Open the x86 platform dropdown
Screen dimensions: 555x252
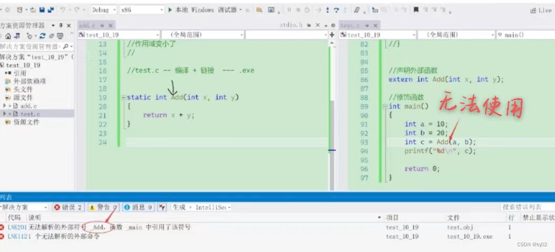142,10
